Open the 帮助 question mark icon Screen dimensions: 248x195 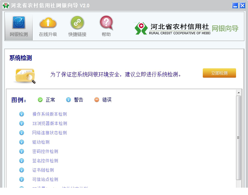pyautogui.click(x=106, y=23)
